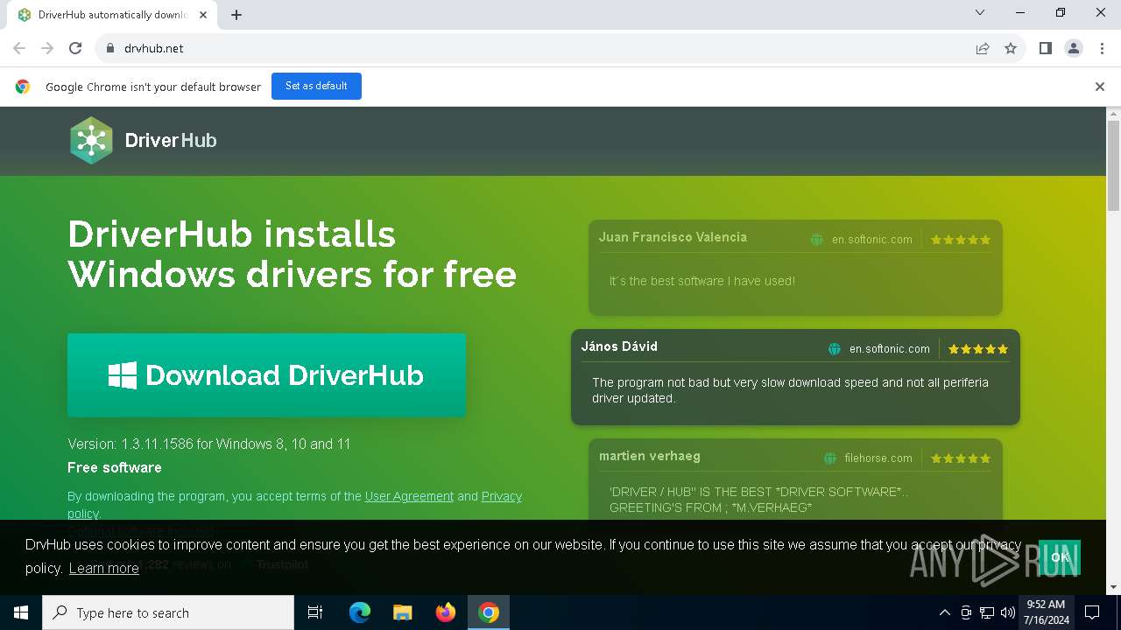
Task: Click the Free software label
Action: pyautogui.click(x=115, y=468)
